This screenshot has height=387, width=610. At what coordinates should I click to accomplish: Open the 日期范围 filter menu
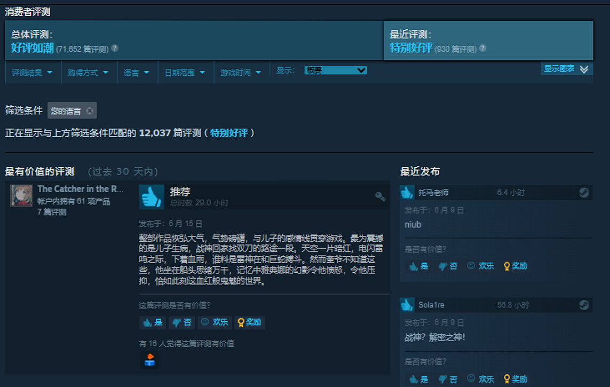(x=185, y=73)
